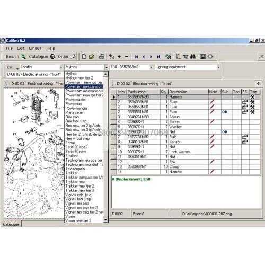The height and width of the screenshot is (265, 265).
Task: Click the Note column header
Action: click(215, 92)
